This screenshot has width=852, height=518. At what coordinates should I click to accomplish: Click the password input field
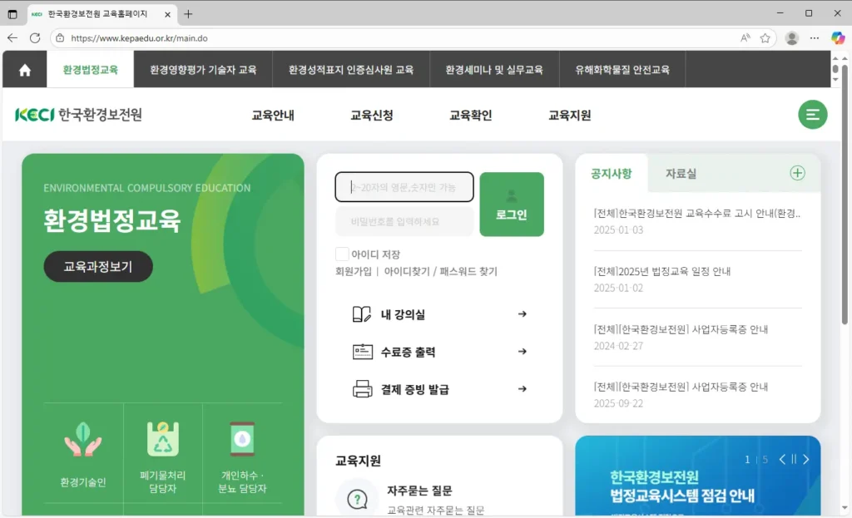(x=404, y=220)
